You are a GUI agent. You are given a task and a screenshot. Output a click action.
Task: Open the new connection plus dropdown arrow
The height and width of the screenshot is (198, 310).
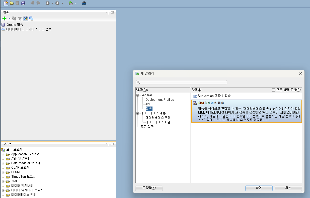point(10,19)
